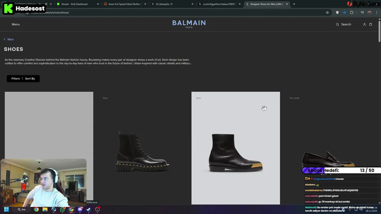
Task: Open the browser extensions puzzle icon
Action: (x=352, y=12)
